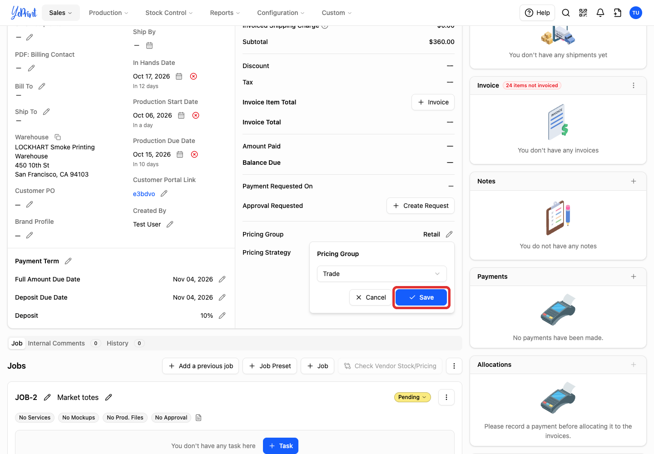Open the TU user avatar menu

[x=636, y=13]
